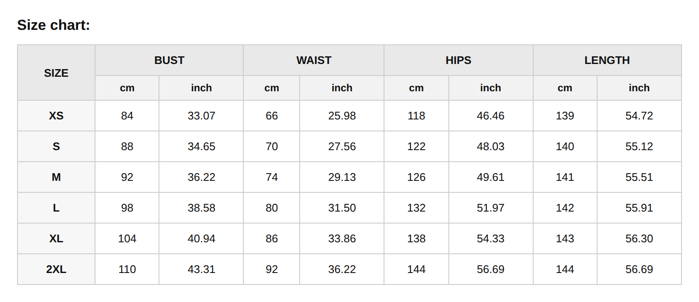Image resolution: width=699 pixels, height=302 pixels.
Task: Click waist cm value 80
Action: [272, 208]
